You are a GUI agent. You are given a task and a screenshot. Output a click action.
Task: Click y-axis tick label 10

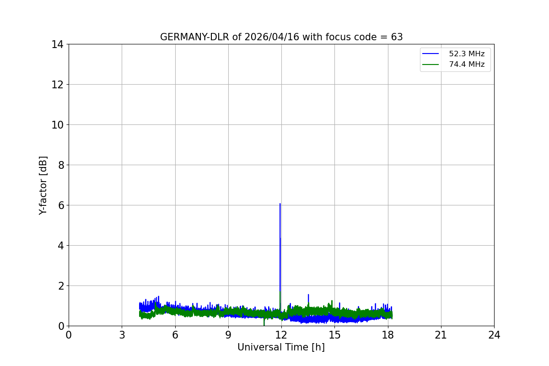[58, 125]
